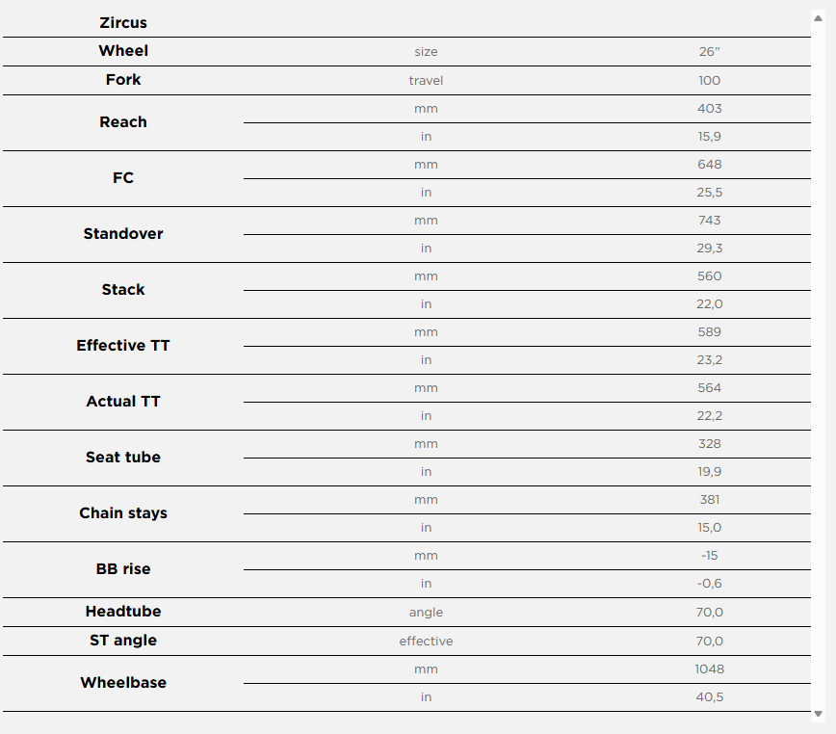This screenshot has width=836, height=734.
Task: Click the 26" wheel size value
Action: click(710, 52)
